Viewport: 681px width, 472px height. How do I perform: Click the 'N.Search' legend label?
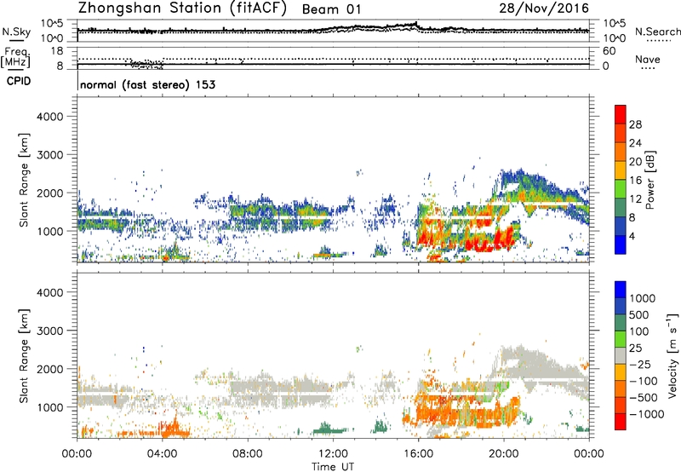click(657, 32)
